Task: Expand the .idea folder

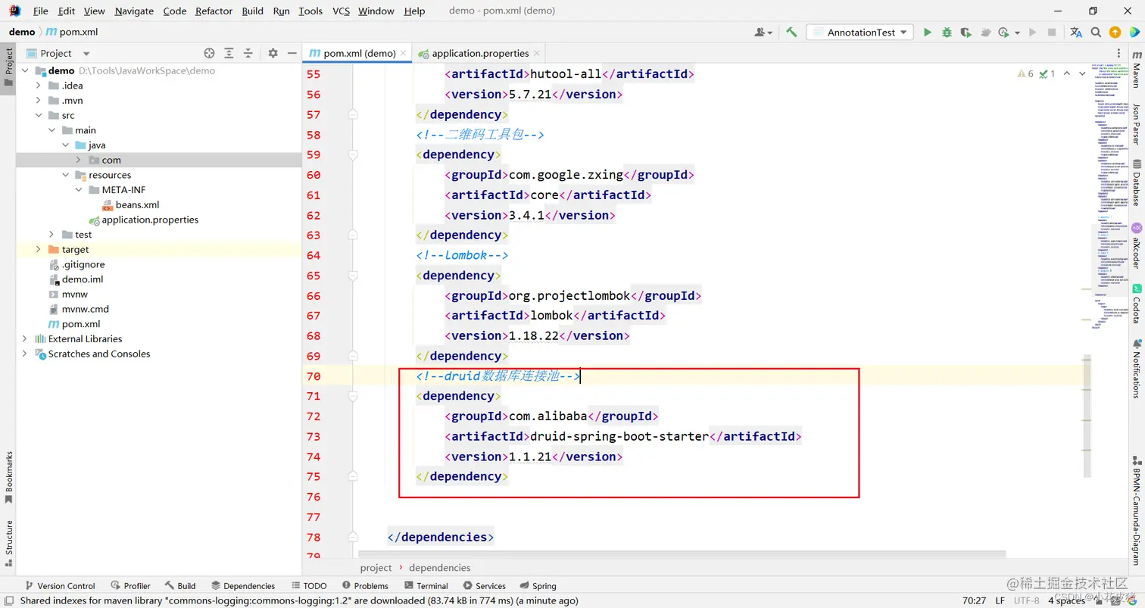Action: point(39,86)
